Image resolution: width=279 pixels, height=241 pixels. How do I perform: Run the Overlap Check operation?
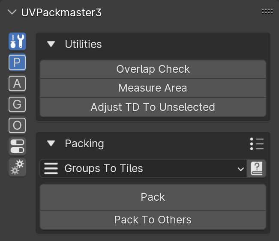click(153, 69)
